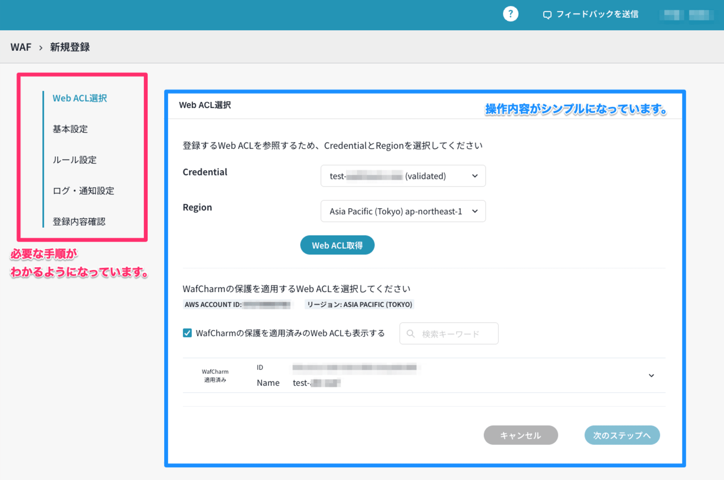The width and height of the screenshot is (724, 480).
Task: Go to WAF breadcrumb
Action: click(x=21, y=47)
